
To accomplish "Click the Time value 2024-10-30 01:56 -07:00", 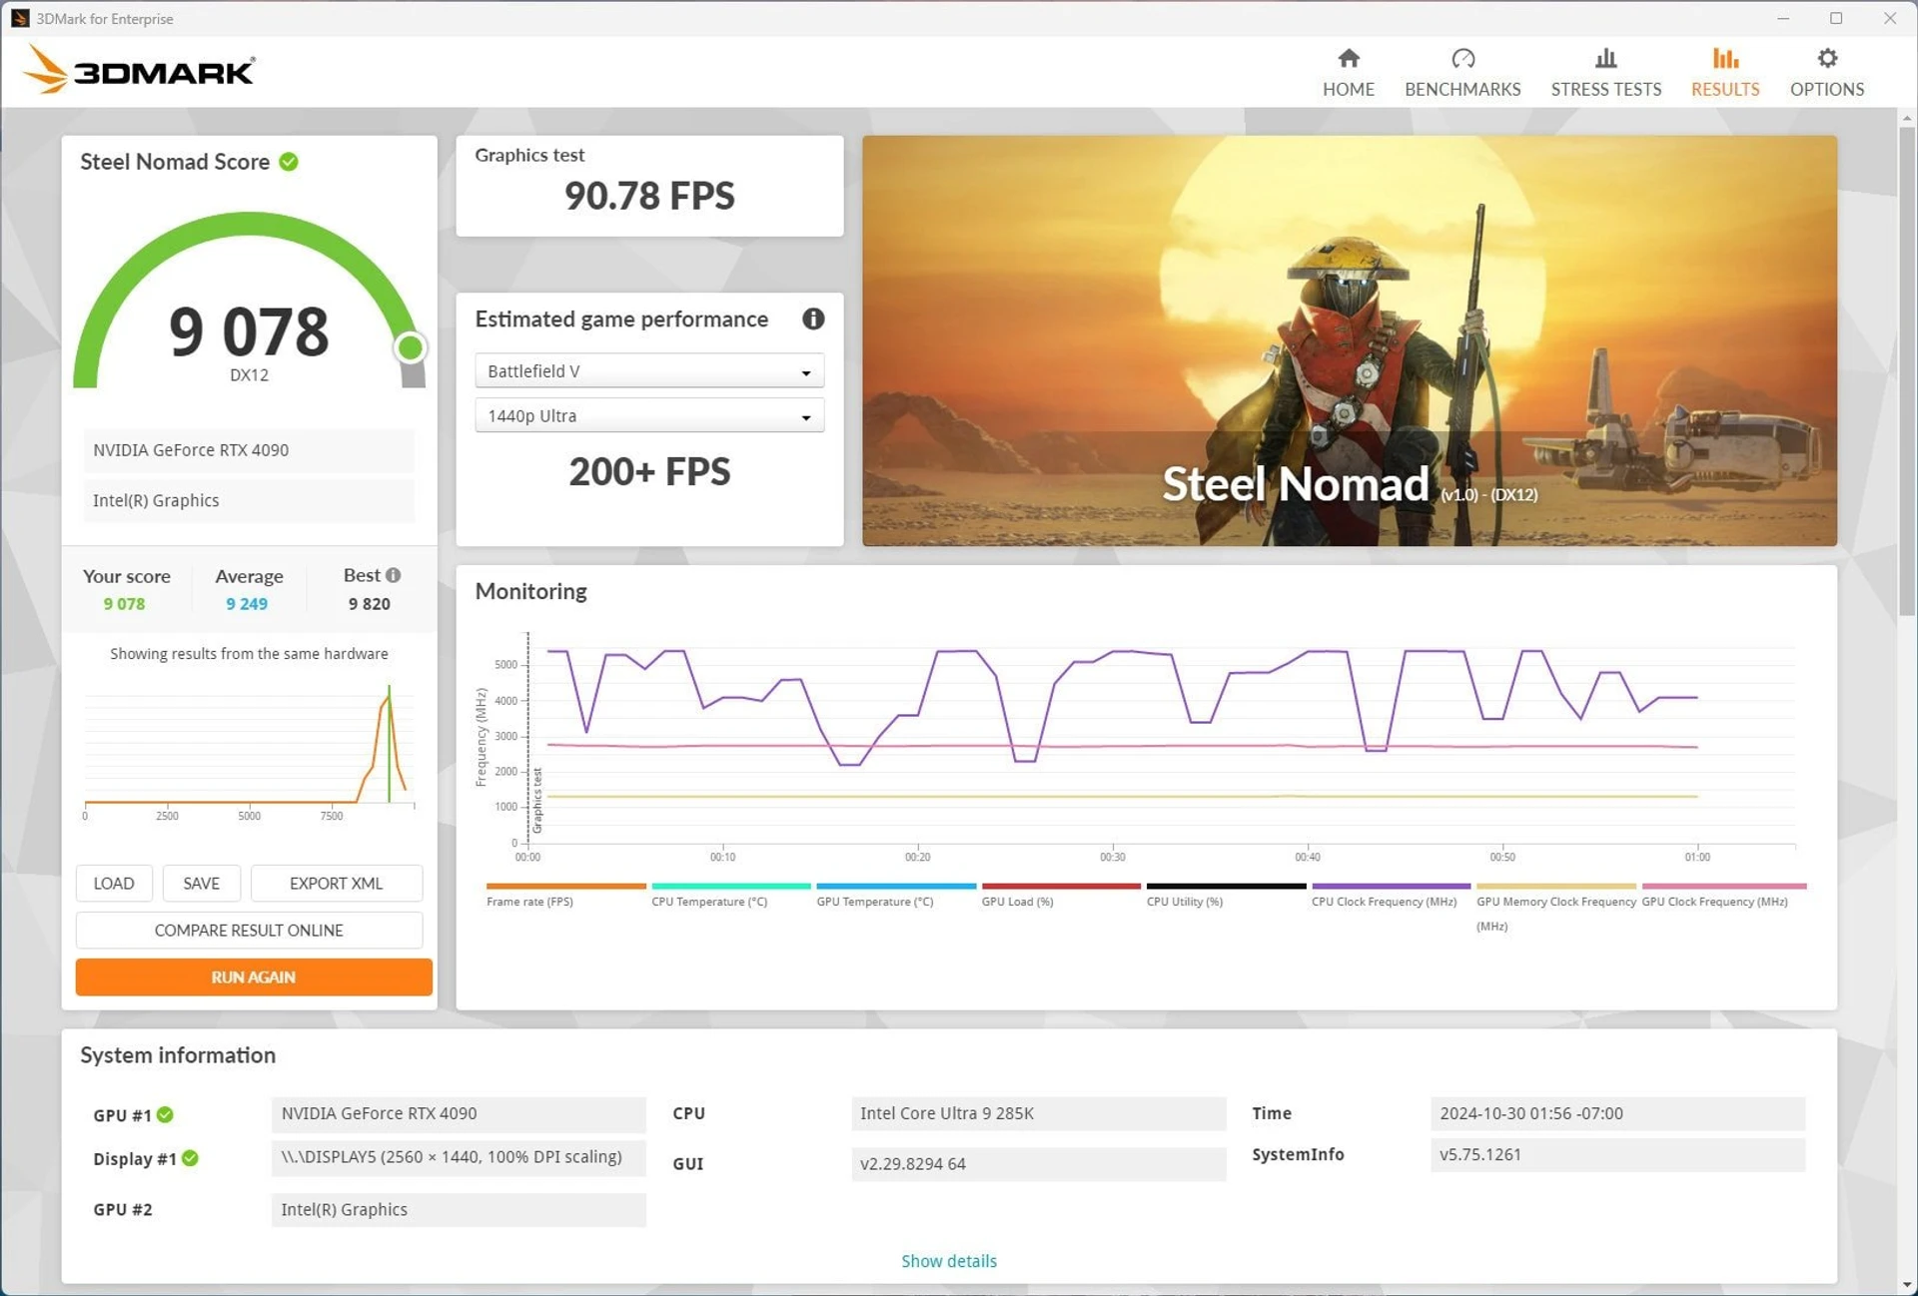I will point(1617,1113).
